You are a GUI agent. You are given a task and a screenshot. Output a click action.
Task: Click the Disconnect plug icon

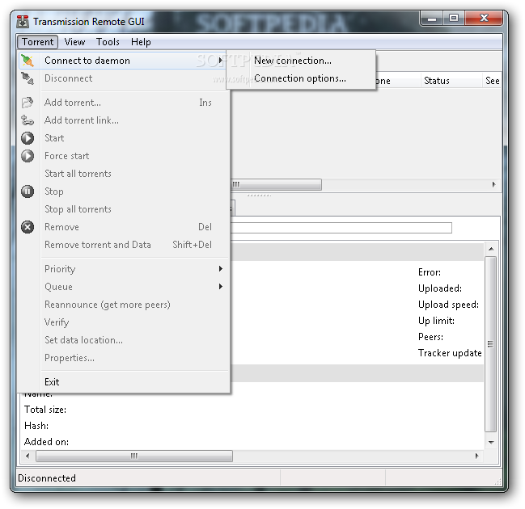click(x=28, y=78)
